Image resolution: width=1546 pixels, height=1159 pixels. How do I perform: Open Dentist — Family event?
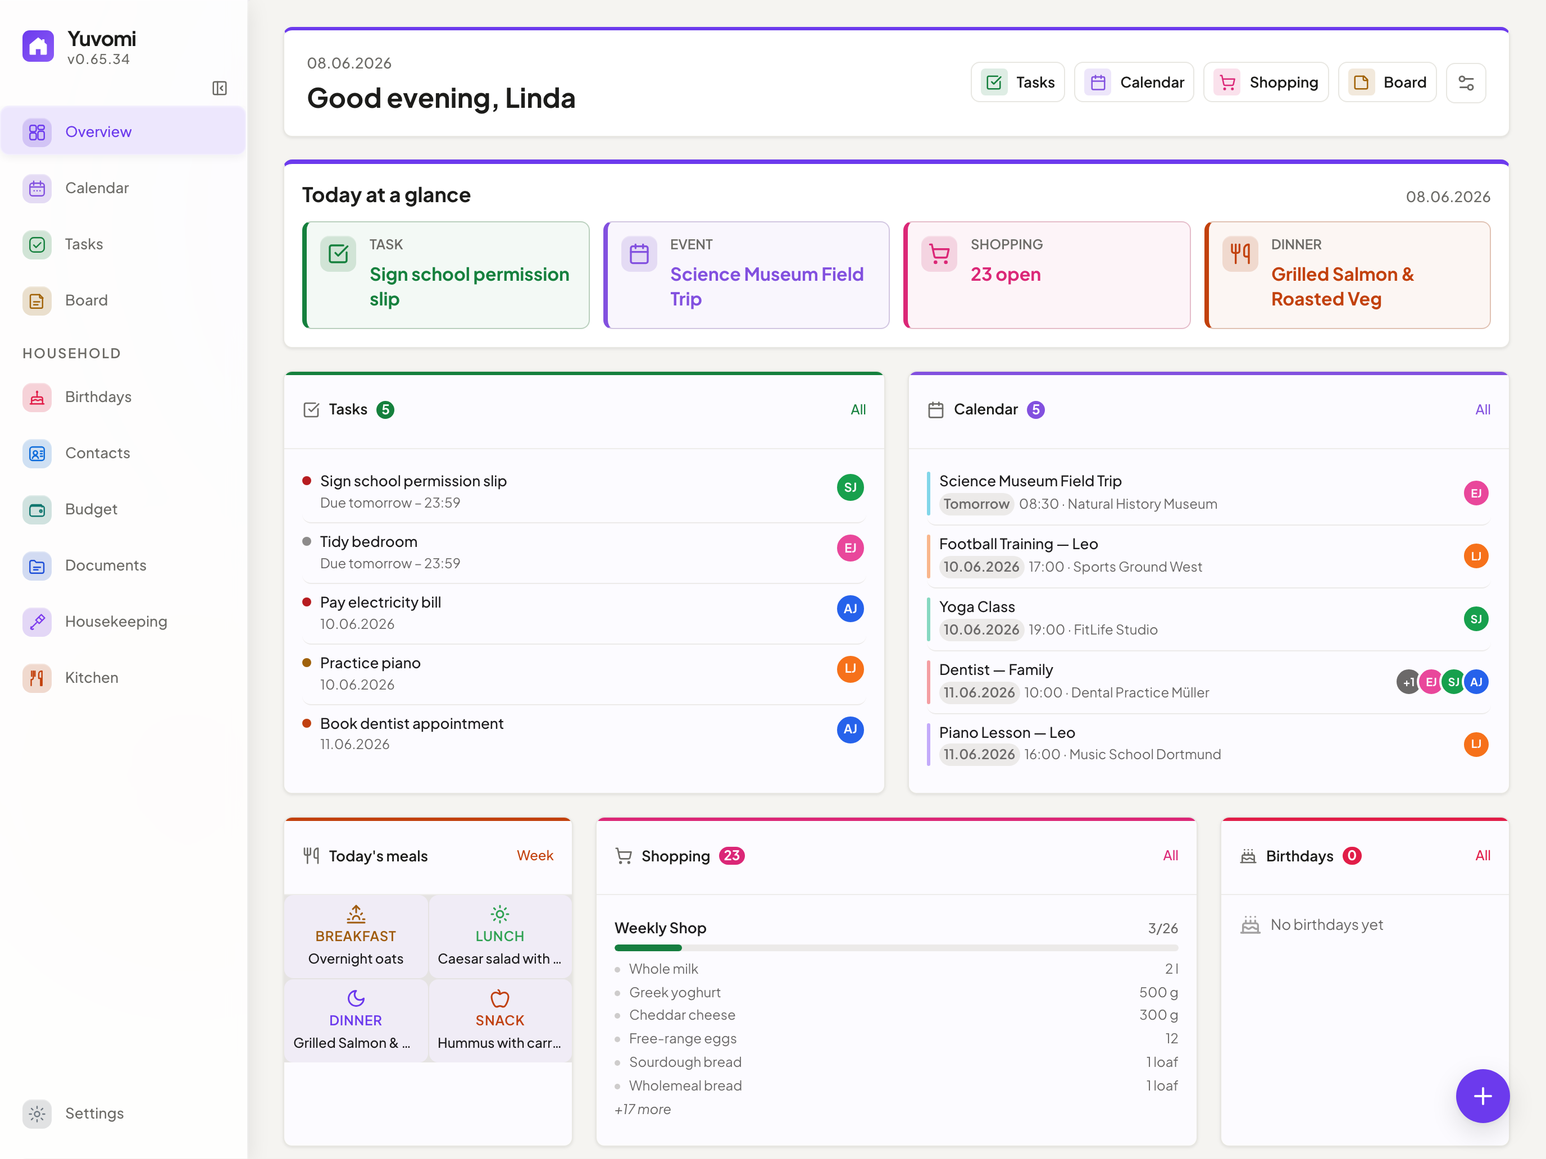point(1208,682)
